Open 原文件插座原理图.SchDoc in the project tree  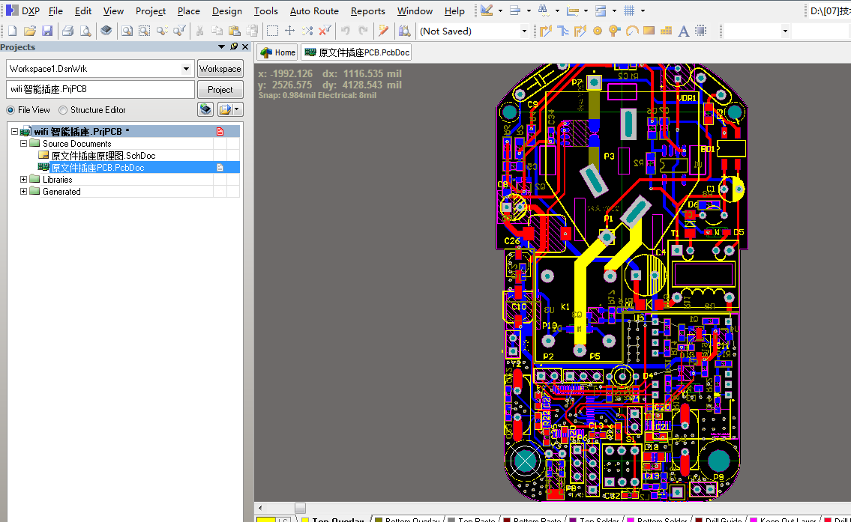pos(103,156)
